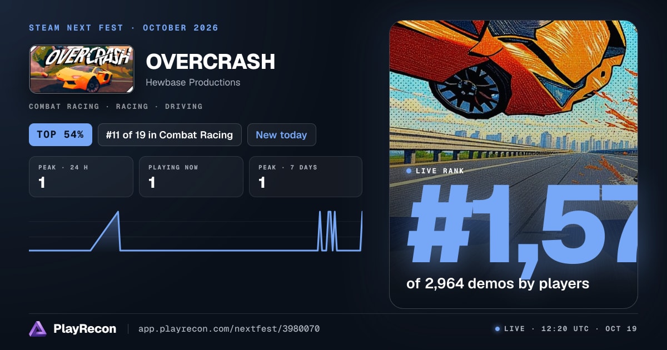Click the player count sparkline chart
The height and width of the screenshot is (350, 667).
pyautogui.click(x=196, y=231)
